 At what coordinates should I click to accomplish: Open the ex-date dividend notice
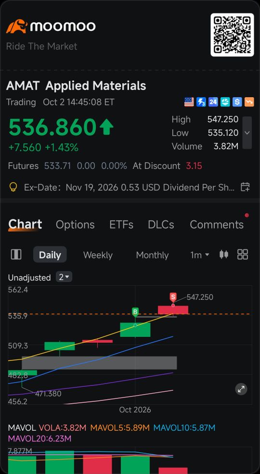129,187
